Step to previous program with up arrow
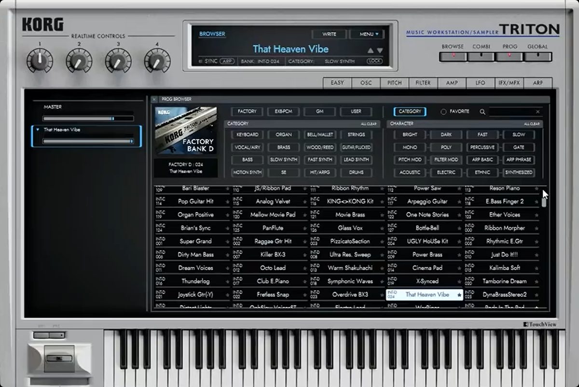579x387 pixels. [370, 50]
